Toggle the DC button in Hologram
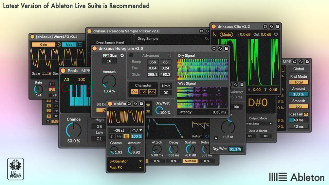Image resolution: width=329 pixels, height=185 pixels. click(x=166, y=93)
